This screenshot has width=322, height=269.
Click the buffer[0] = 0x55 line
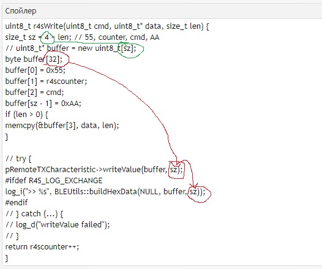pyautogui.click(x=36, y=70)
